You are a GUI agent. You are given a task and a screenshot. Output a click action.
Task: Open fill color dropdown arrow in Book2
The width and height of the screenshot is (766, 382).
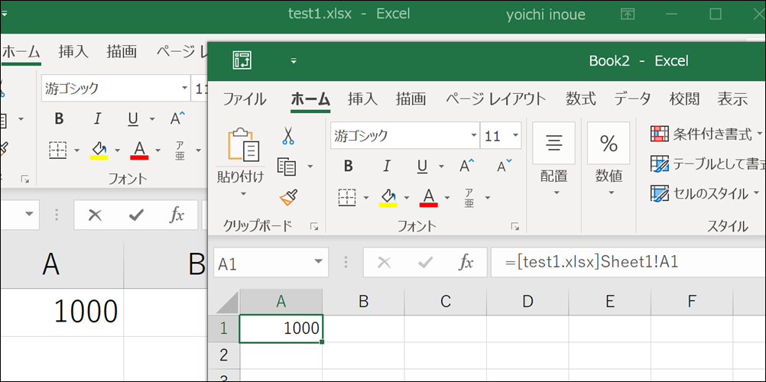(x=407, y=198)
